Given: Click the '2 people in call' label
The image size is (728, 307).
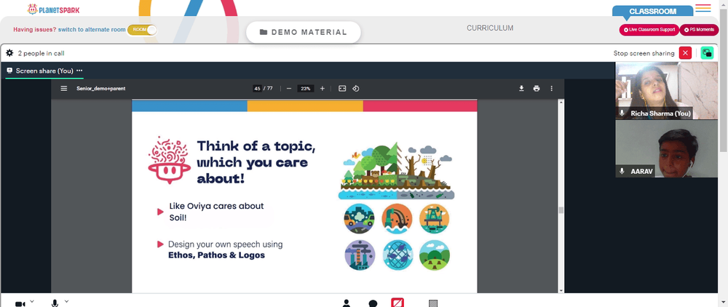Looking at the screenshot, I should pyautogui.click(x=41, y=53).
